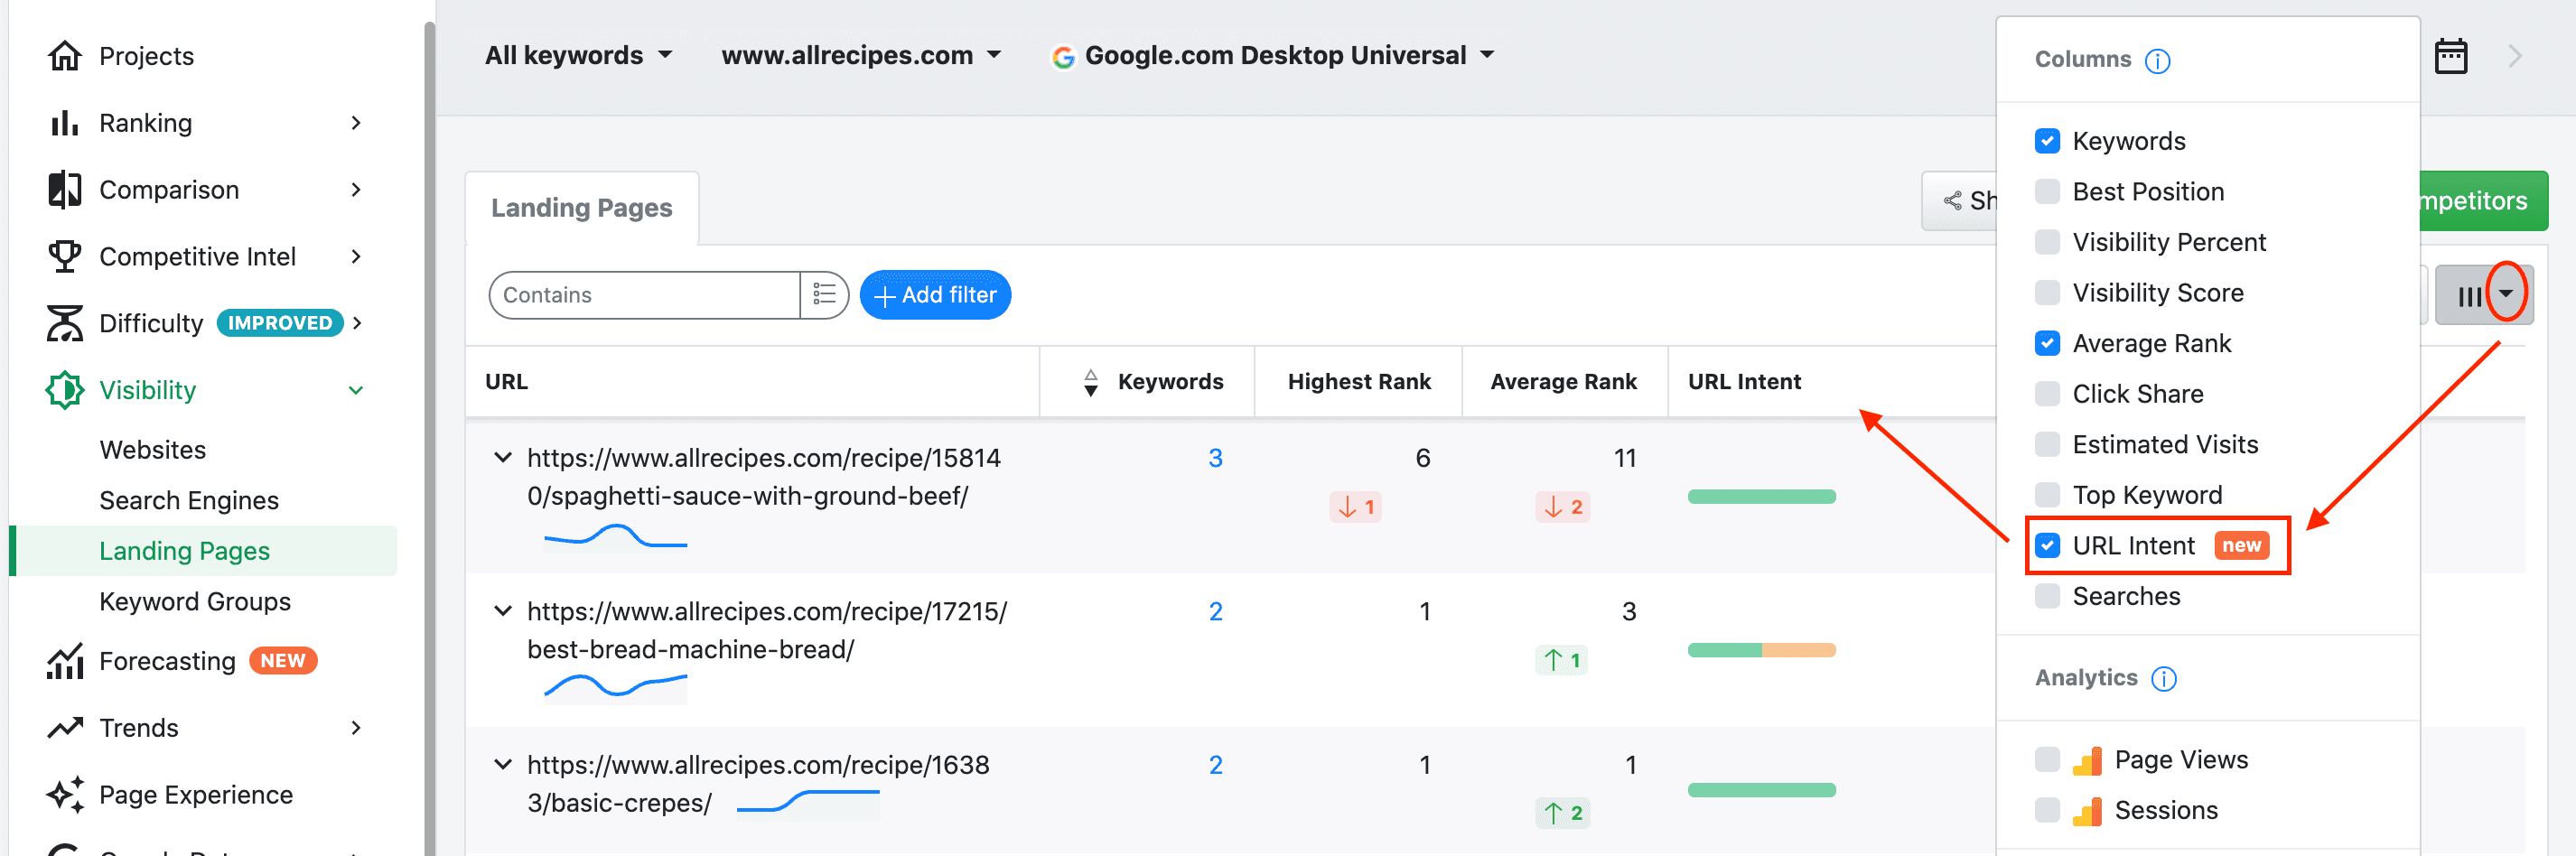Image resolution: width=2576 pixels, height=856 pixels.
Task: Click the Ranking bar chart icon
Action: [65, 123]
